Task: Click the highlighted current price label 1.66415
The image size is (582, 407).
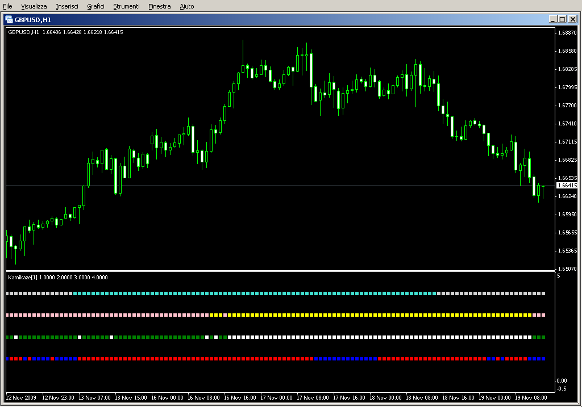Action: (568, 186)
